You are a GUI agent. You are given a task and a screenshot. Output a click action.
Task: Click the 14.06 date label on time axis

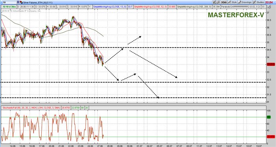click(13, 146)
